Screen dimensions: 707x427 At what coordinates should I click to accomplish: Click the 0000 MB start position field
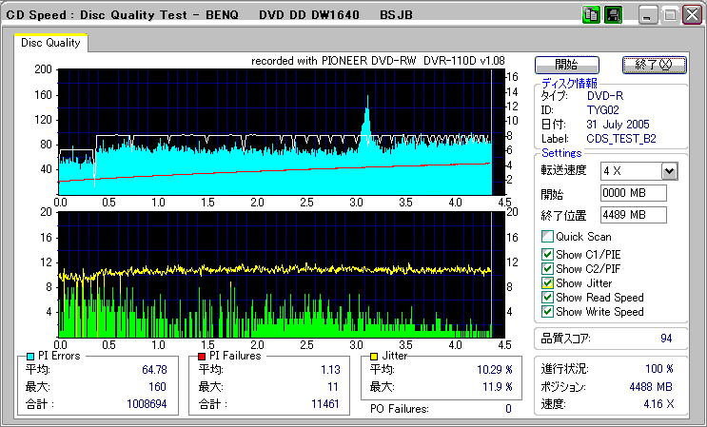pyautogui.click(x=633, y=193)
